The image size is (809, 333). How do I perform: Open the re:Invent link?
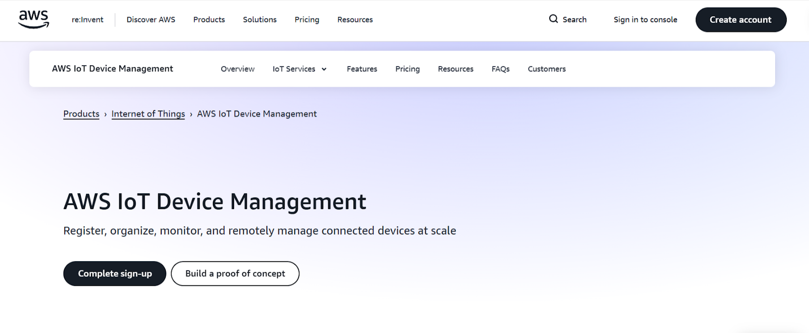pyautogui.click(x=87, y=20)
